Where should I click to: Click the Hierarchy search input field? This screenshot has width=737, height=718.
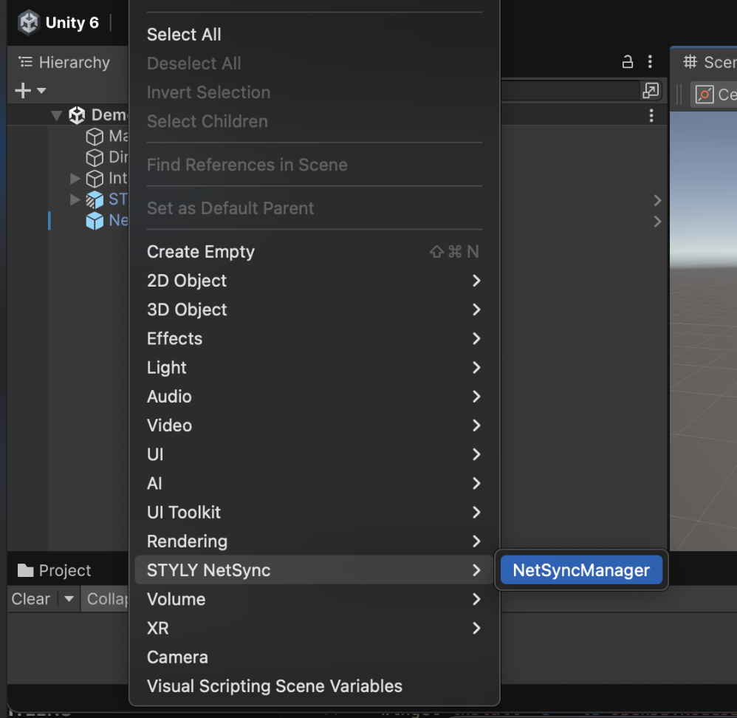tap(569, 90)
